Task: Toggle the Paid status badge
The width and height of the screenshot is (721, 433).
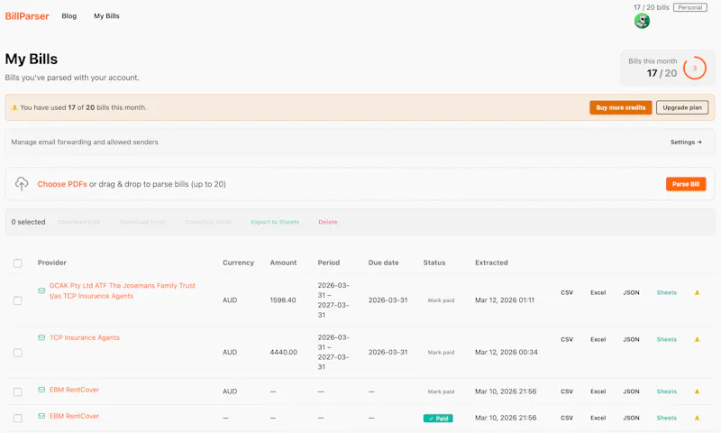Action: [x=438, y=419]
